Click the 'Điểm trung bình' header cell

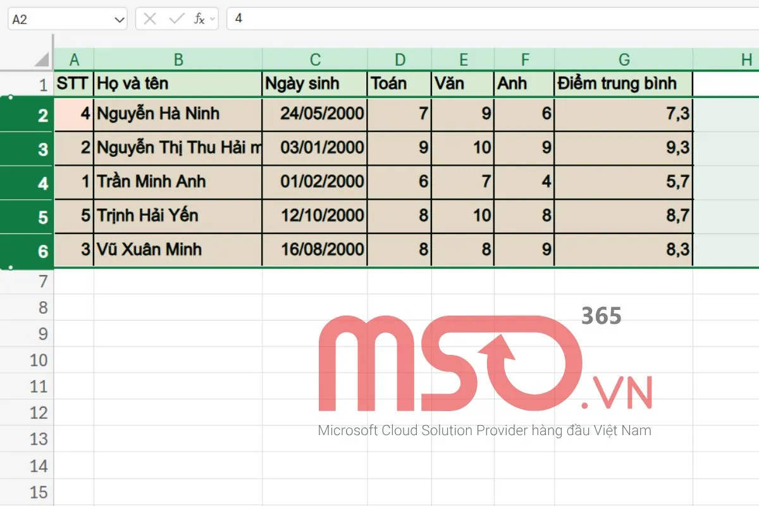click(624, 83)
